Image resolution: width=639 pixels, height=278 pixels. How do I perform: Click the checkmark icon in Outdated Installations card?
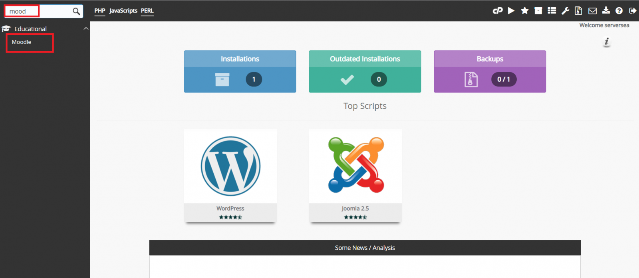point(347,80)
